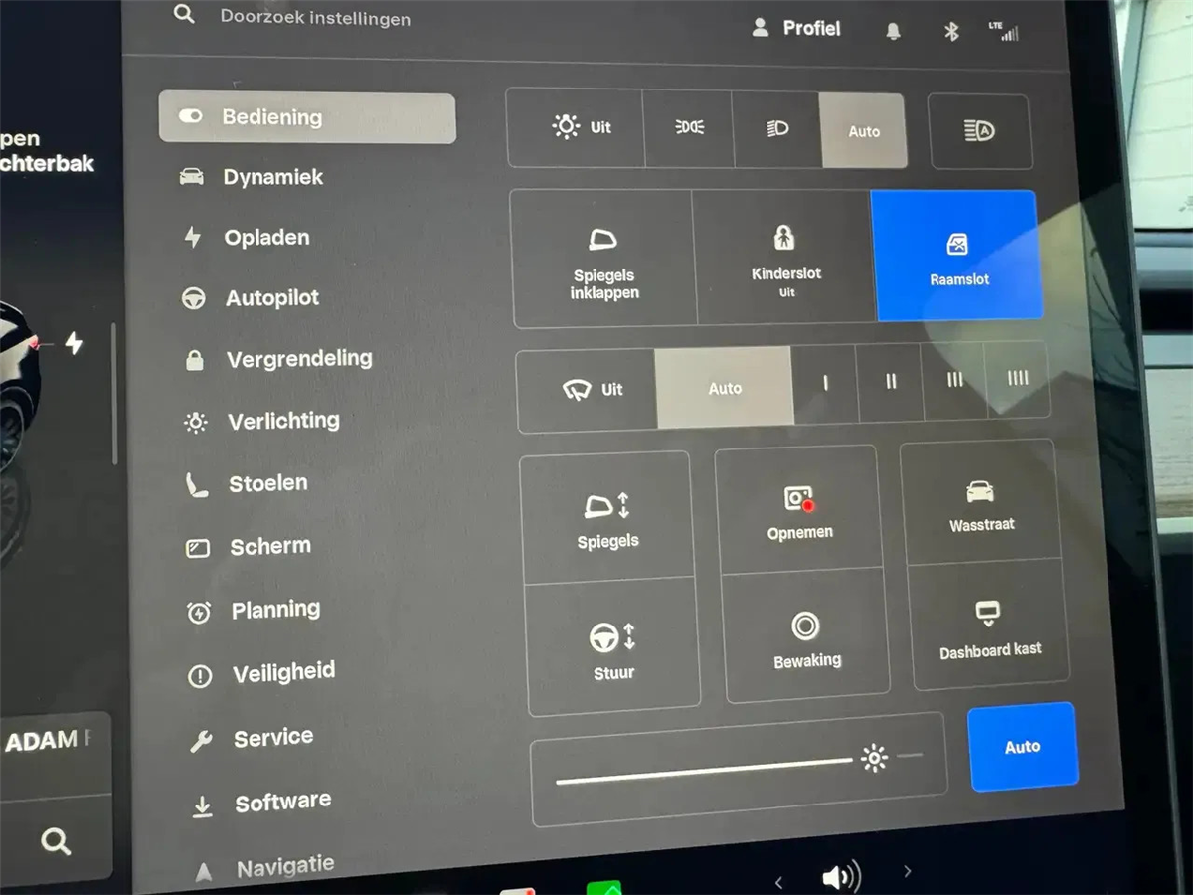Toggle the Kinderslot child lock
The image size is (1193, 895).
785,257
